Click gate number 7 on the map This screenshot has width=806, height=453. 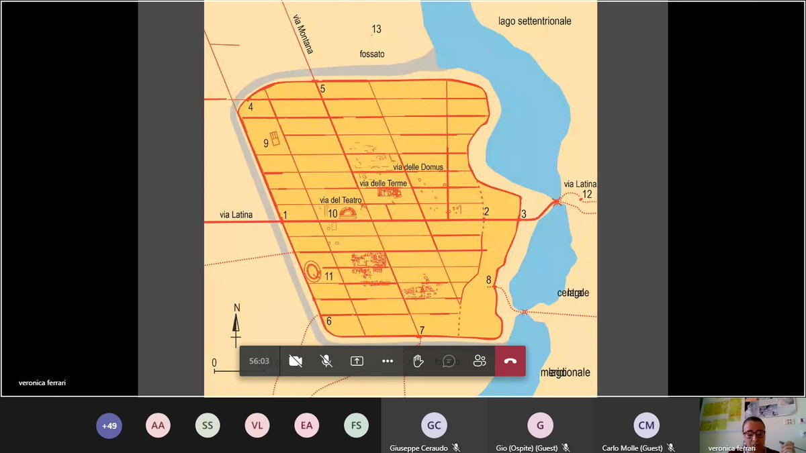point(422,330)
